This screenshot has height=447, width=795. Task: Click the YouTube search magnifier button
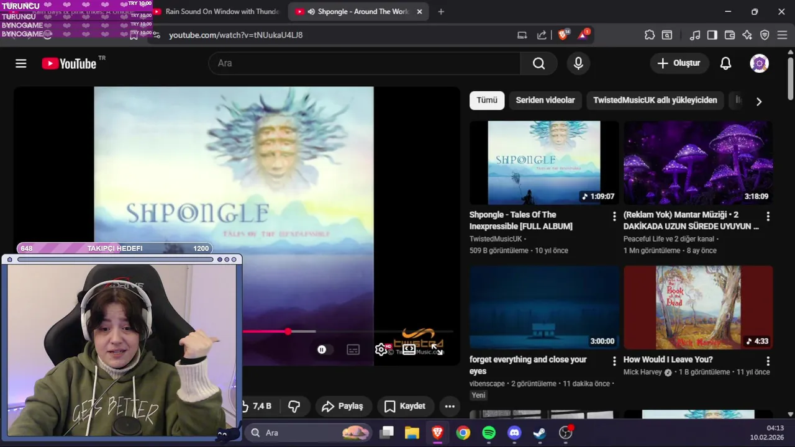(x=538, y=63)
